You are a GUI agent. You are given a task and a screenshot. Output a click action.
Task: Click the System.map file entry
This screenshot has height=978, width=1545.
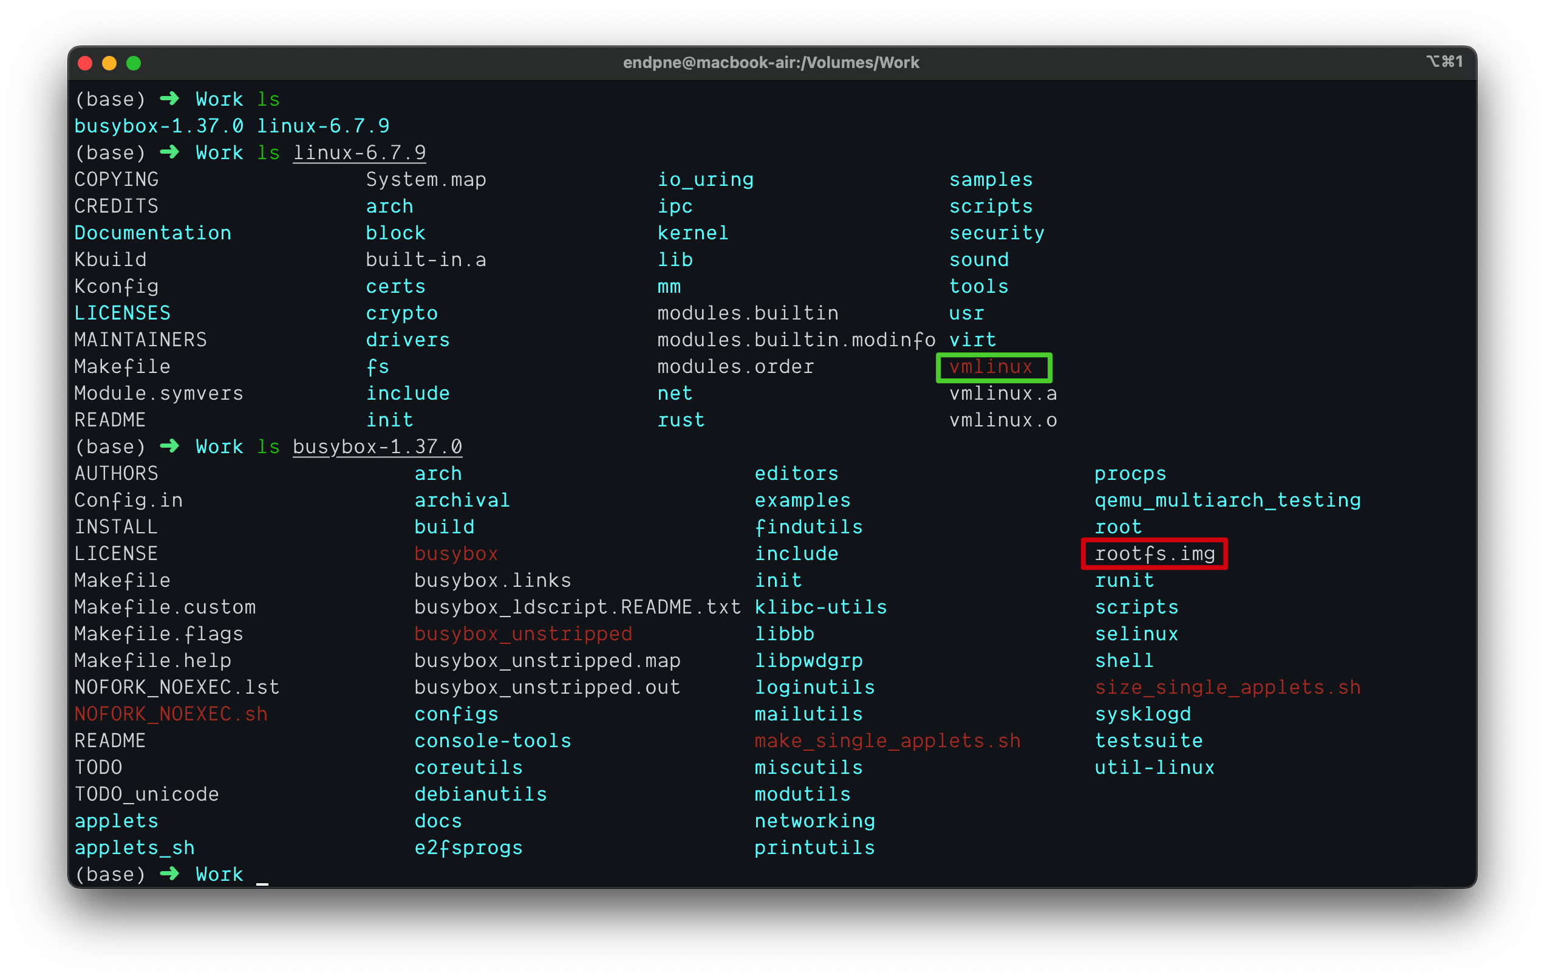(x=426, y=180)
